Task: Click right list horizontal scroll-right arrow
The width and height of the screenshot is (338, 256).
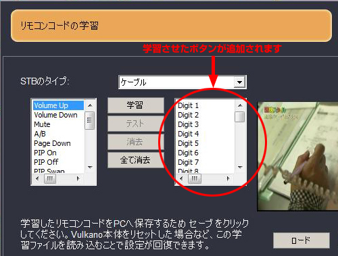Action: point(228,178)
